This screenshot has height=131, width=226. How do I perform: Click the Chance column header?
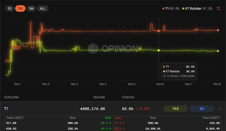coord(128,97)
